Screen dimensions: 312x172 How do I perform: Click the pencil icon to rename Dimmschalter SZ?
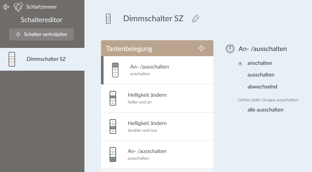click(196, 19)
